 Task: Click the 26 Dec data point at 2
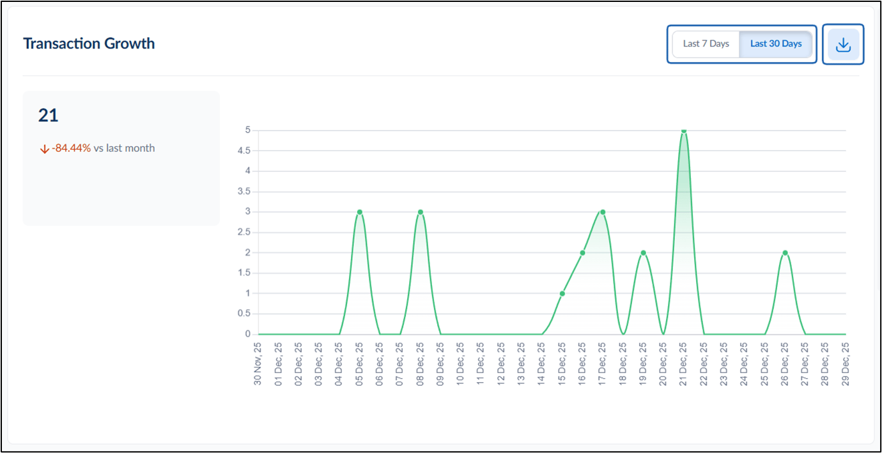point(785,253)
